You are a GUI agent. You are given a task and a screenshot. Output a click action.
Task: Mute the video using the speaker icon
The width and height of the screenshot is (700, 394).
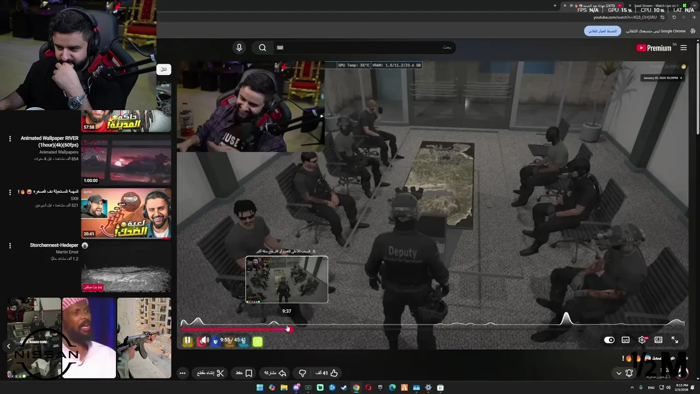coord(204,340)
